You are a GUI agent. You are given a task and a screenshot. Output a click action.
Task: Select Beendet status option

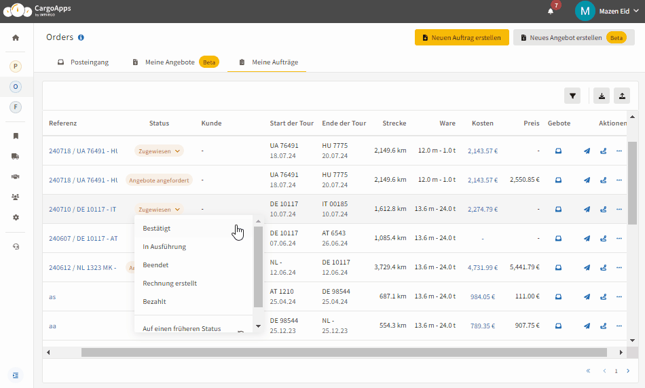[193, 265]
